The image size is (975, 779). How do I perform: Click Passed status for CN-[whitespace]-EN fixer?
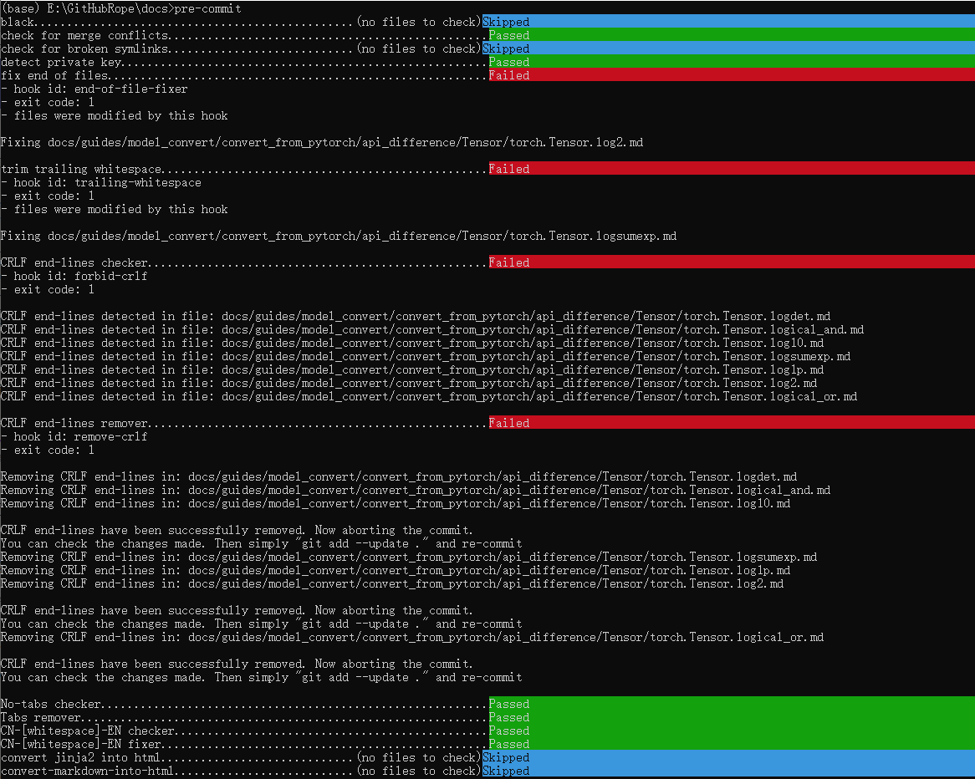click(x=508, y=744)
